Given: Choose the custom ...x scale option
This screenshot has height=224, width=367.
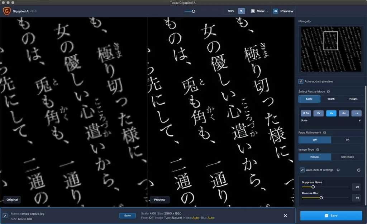Looking at the screenshot, I should (357, 113).
